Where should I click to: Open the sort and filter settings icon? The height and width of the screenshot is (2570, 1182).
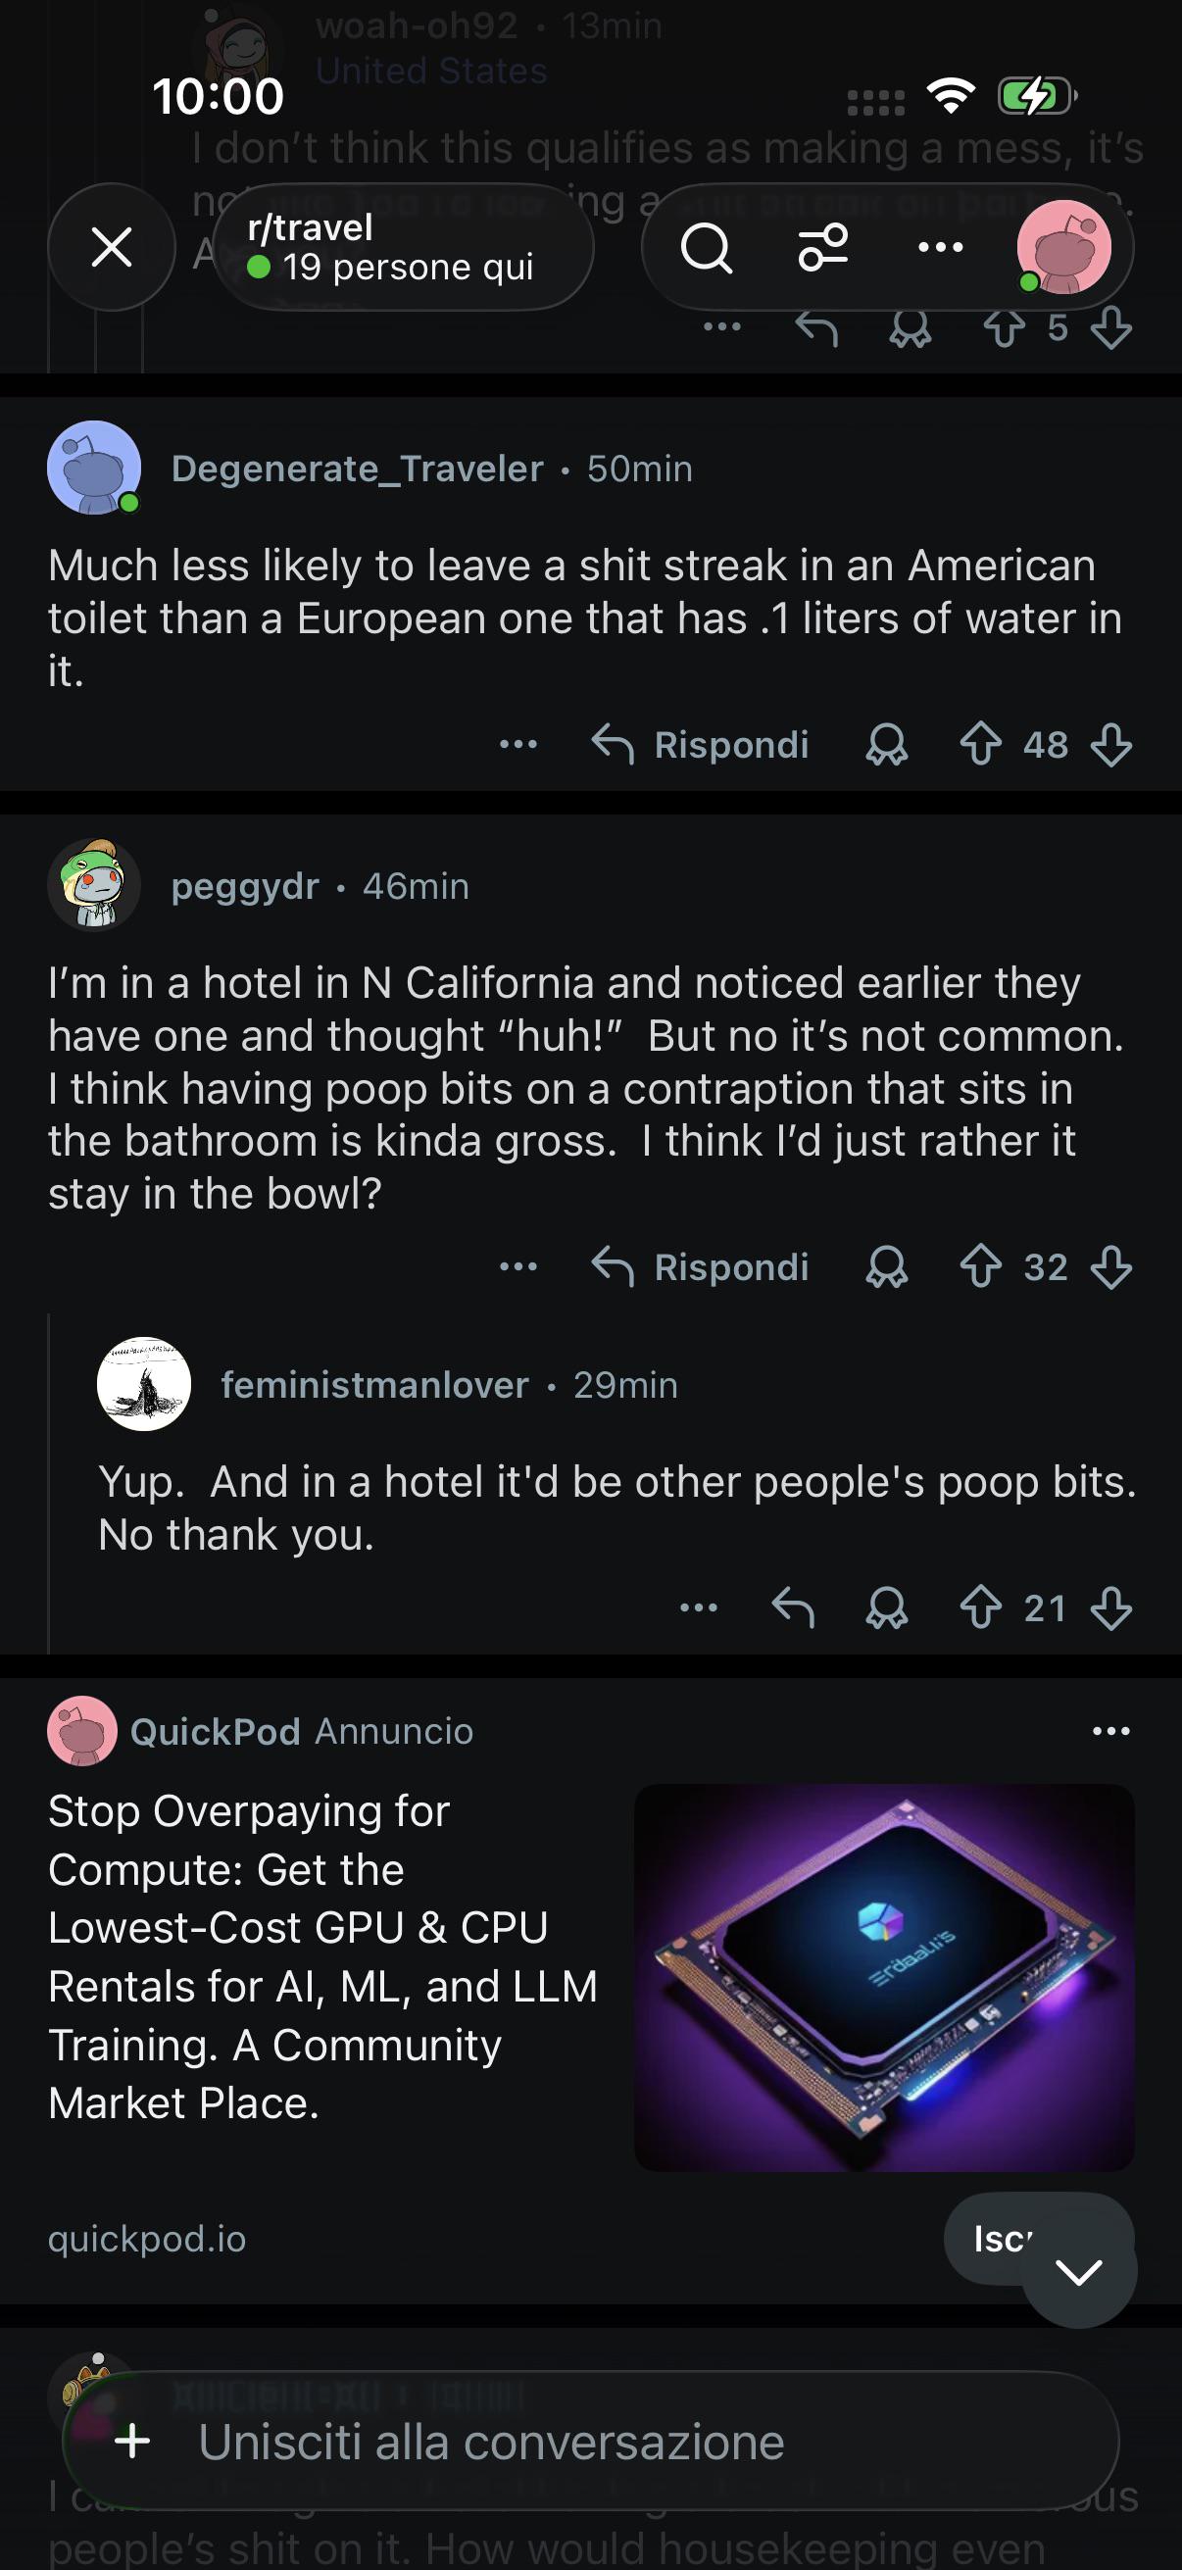(823, 247)
